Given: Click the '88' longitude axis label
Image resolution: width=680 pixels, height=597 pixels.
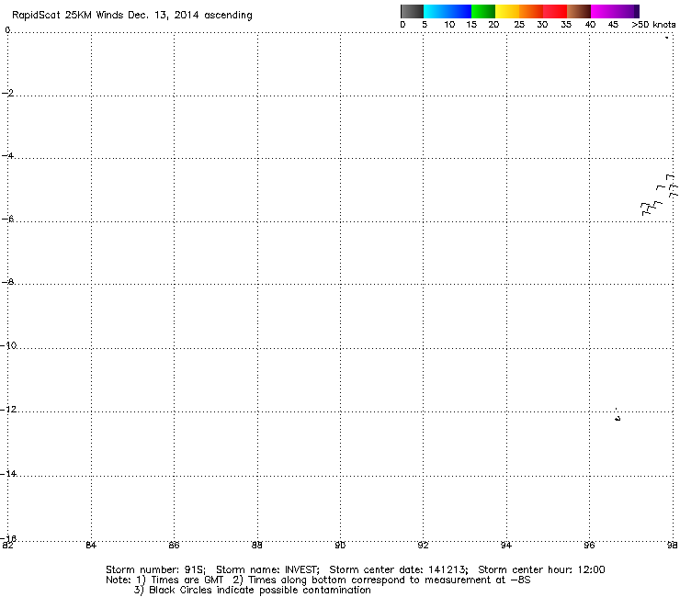Looking at the screenshot, I should click(x=257, y=546).
